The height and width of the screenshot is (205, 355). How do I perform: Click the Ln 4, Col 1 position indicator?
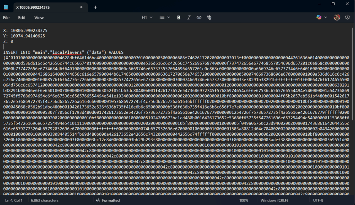(14, 200)
